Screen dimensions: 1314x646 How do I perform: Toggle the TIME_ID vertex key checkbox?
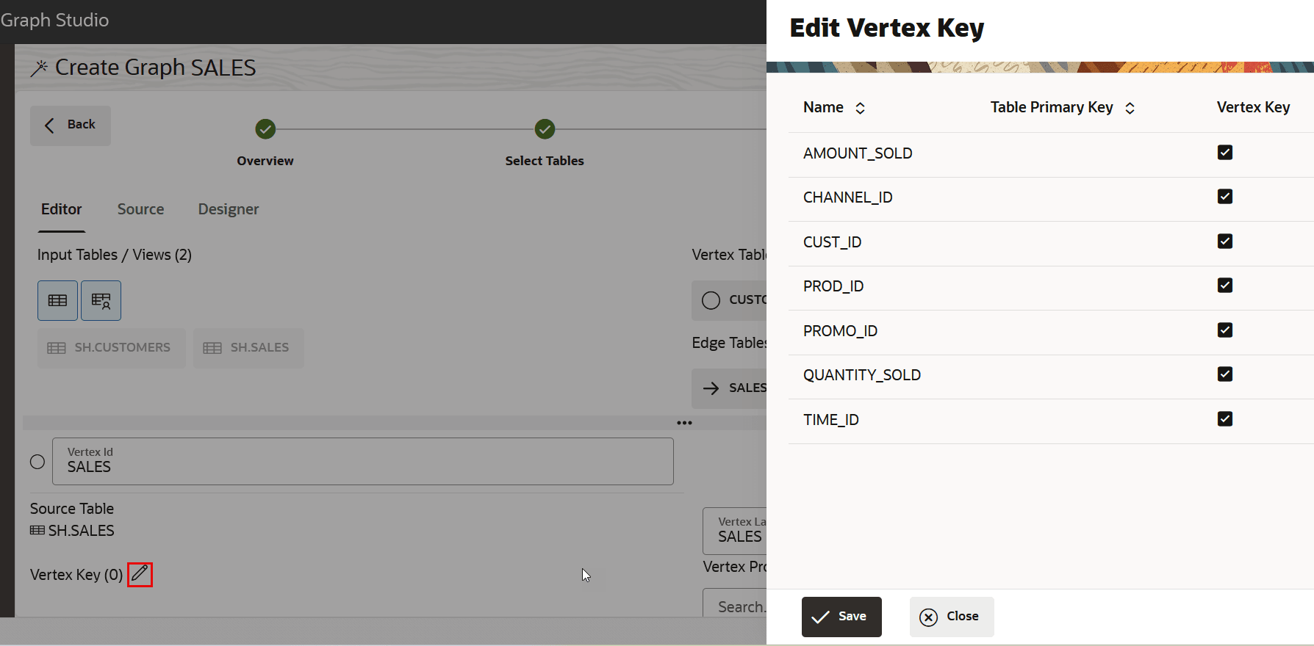click(1224, 419)
